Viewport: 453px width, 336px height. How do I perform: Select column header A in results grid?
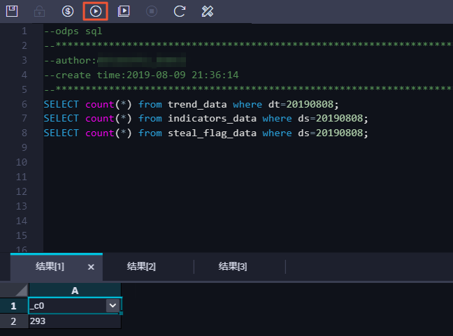click(x=75, y=291)
